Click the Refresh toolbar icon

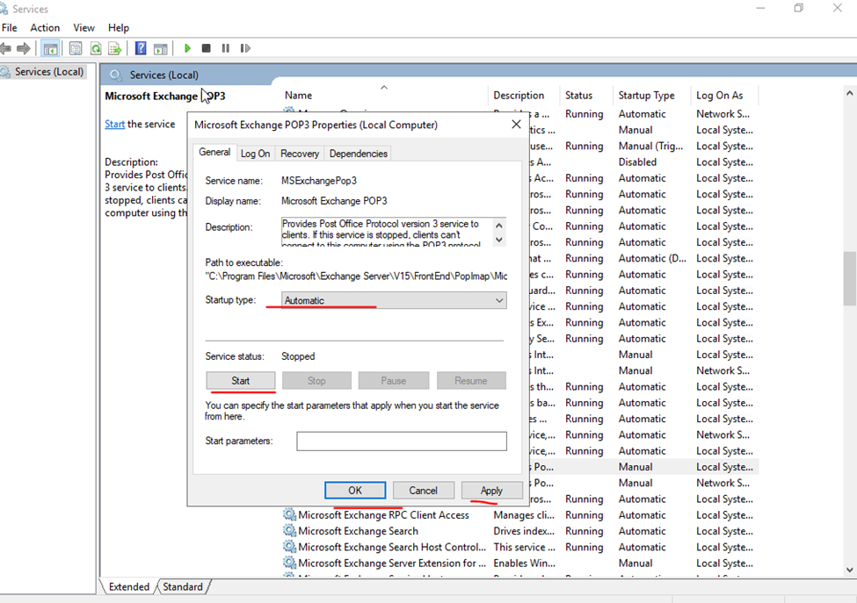pos(95,49)
